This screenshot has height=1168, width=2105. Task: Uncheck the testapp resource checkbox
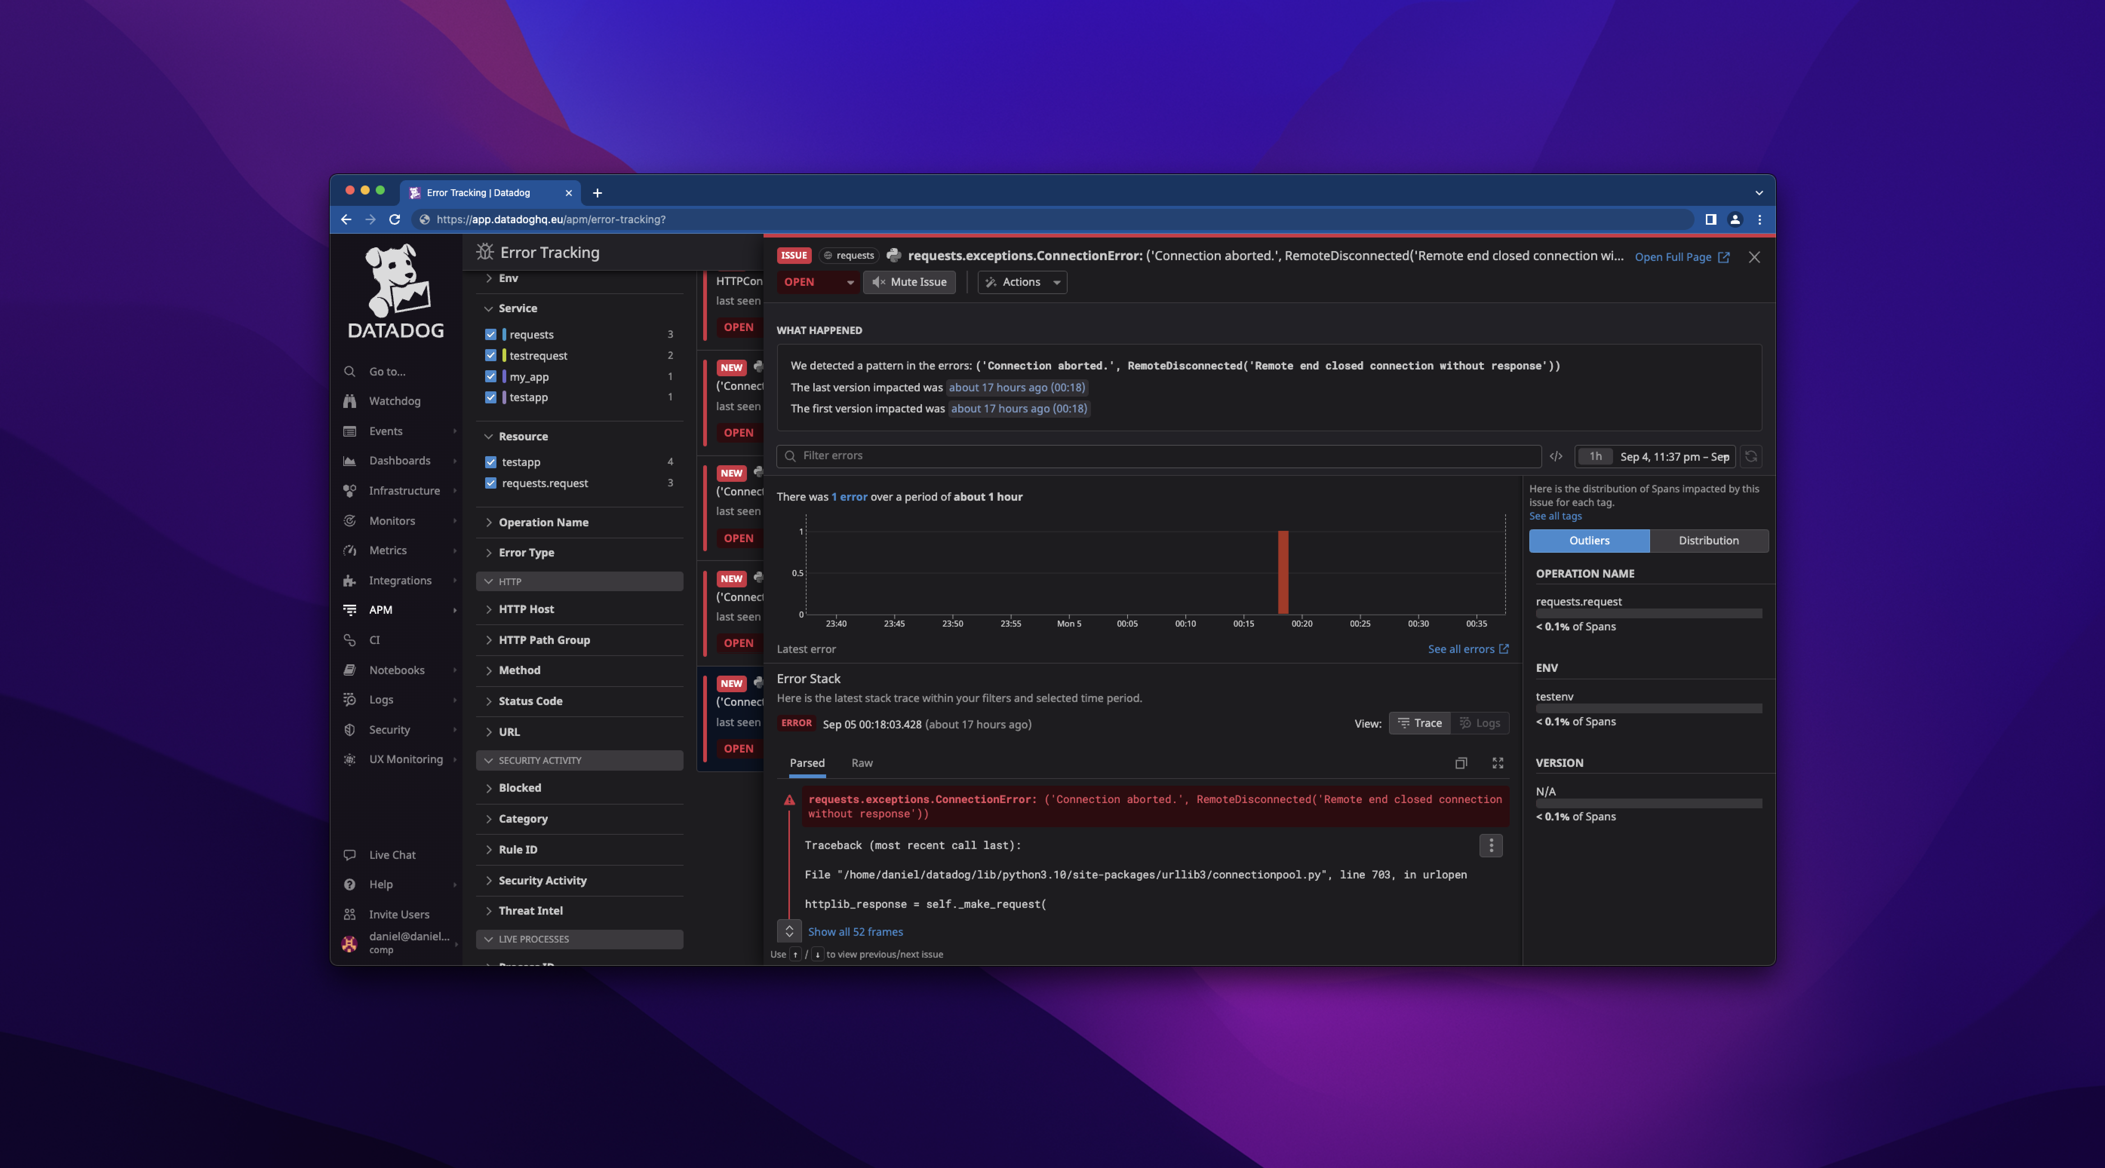coord(491,462)
